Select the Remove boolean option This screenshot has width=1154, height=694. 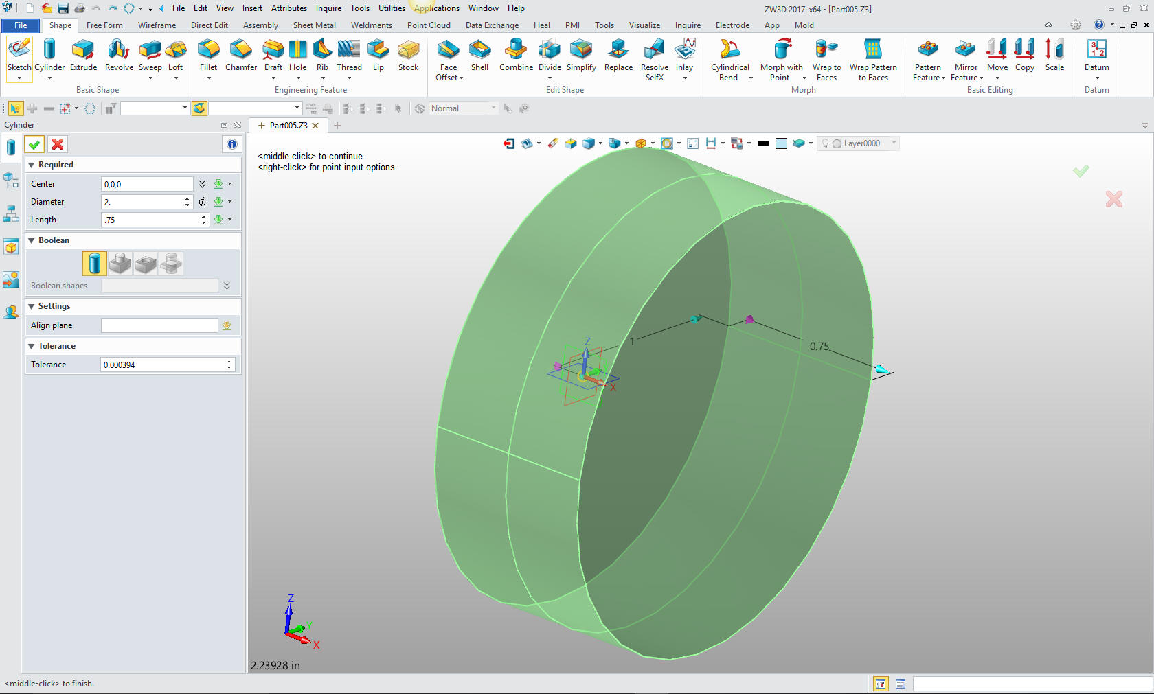(x=145, y=263)
